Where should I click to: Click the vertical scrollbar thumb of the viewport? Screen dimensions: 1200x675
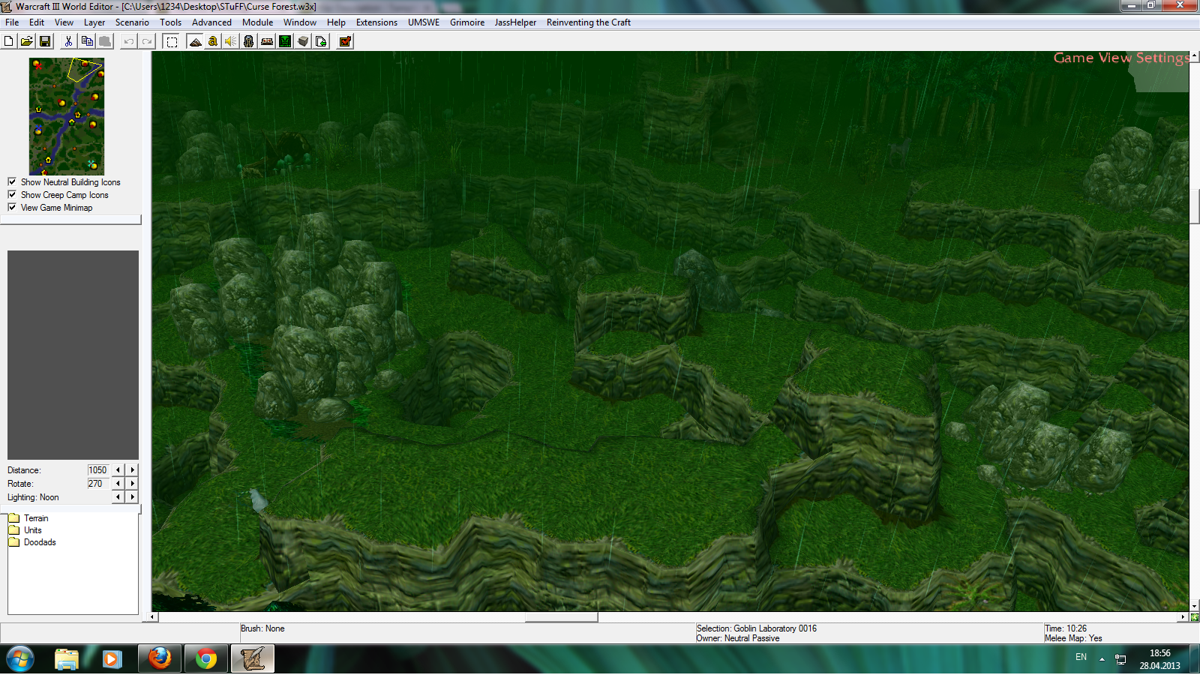pos(1194,206)
